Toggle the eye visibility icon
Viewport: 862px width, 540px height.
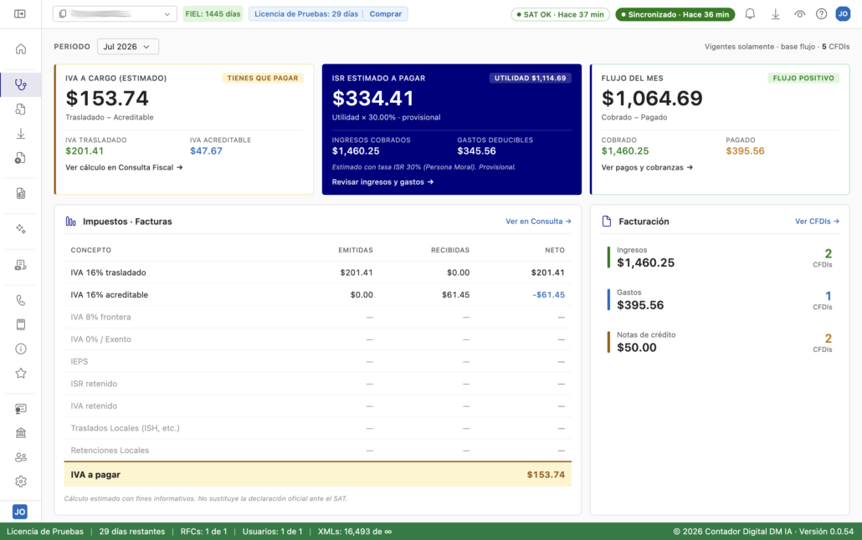tap(799, 14)
